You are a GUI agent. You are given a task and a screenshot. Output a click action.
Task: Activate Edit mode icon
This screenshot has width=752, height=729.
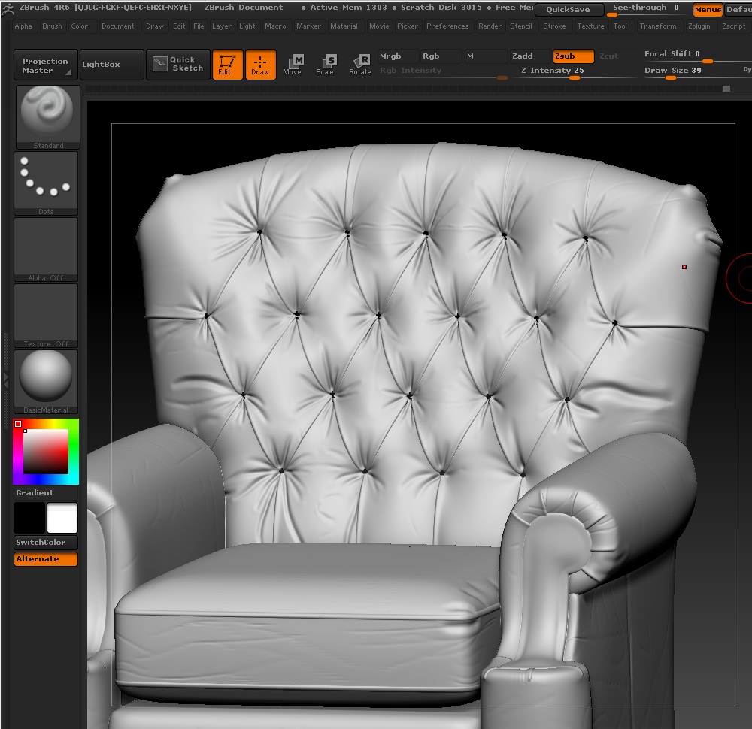[x=227, y=65]
